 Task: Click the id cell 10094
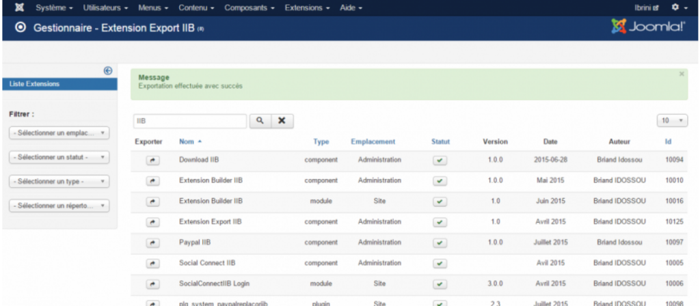pos(674,159)
